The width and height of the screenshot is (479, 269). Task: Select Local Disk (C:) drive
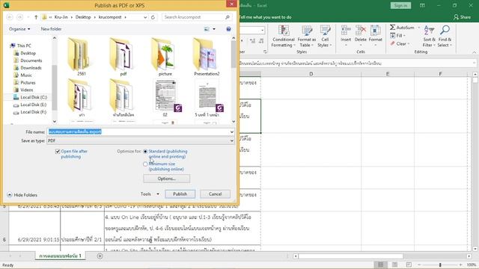(x=33, y=97)
